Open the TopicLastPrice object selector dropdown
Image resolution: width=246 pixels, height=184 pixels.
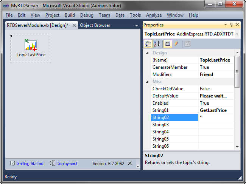237,34
